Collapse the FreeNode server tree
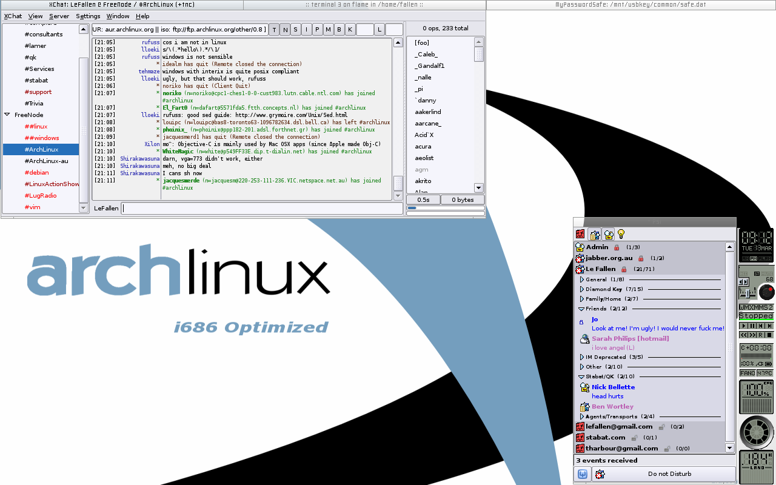776x485 pixels. click(x=7, y=115)
